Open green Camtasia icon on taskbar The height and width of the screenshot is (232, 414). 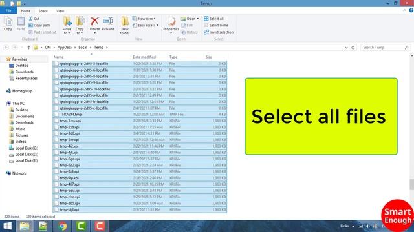pos(81,226)
